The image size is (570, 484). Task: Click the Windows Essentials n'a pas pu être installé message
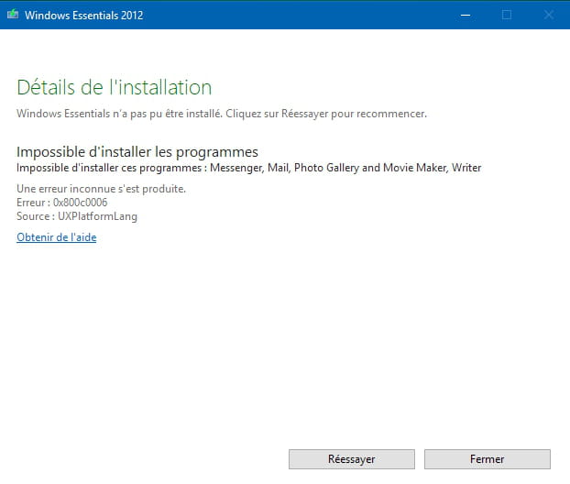click(222, 114)
